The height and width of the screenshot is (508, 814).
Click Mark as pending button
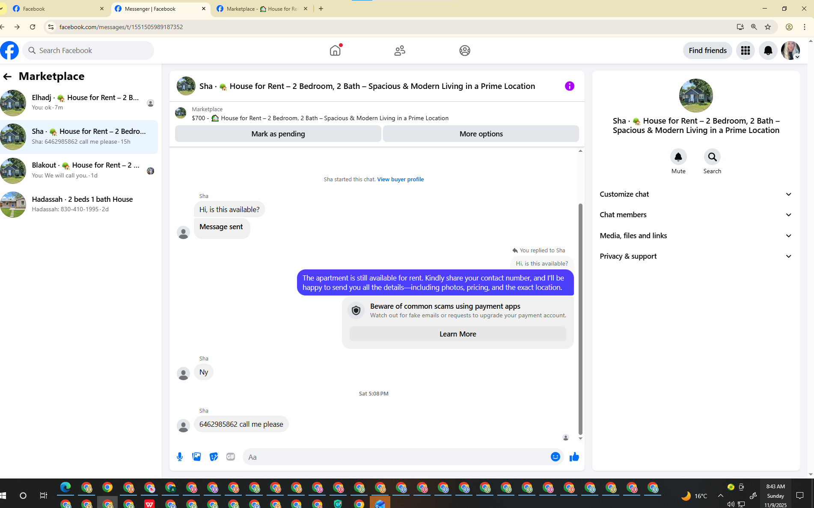(278, 134)
